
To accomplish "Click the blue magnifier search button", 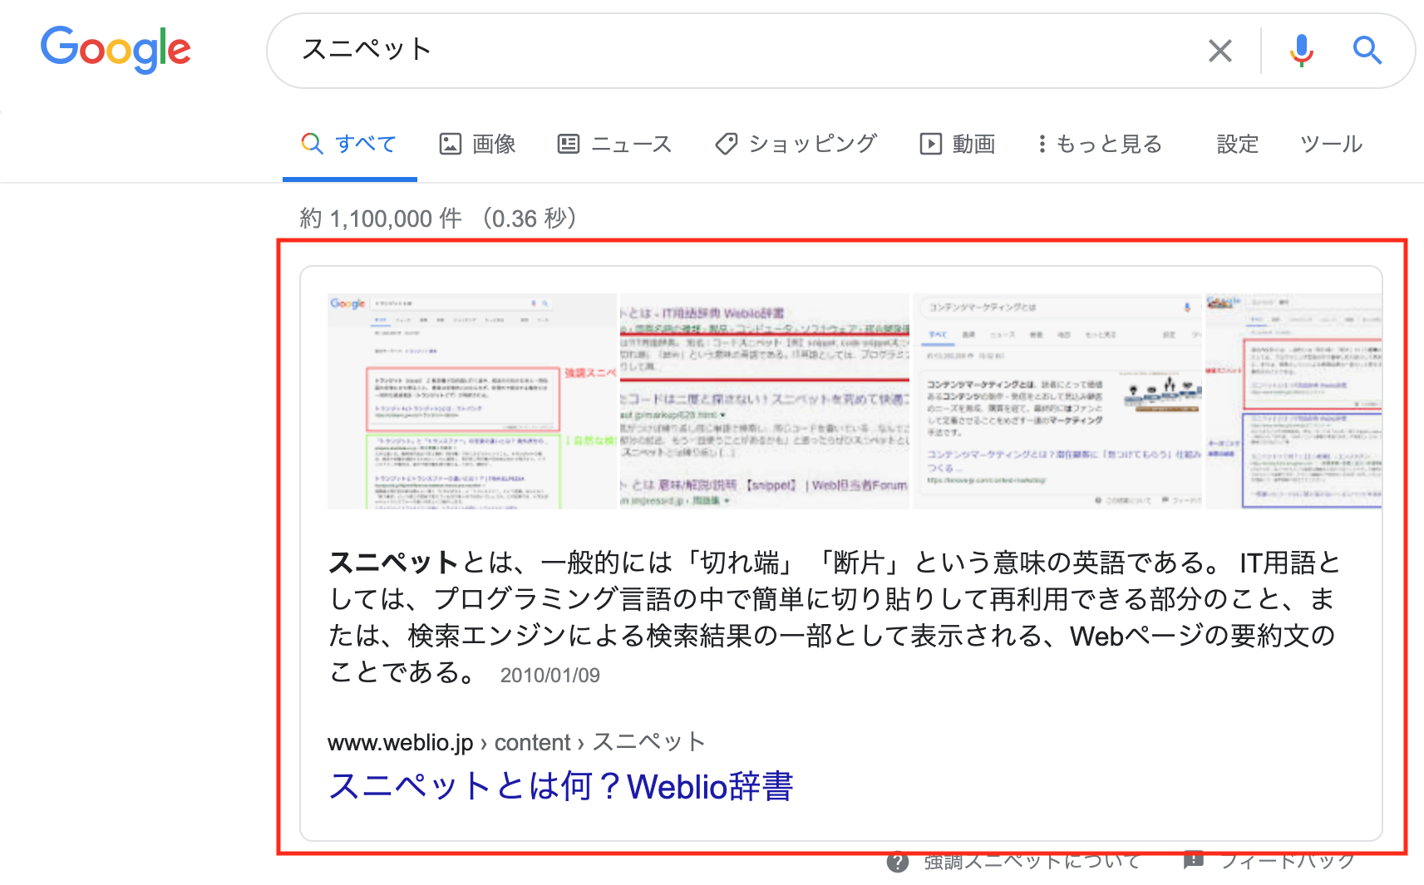I will pos(1367,51).
